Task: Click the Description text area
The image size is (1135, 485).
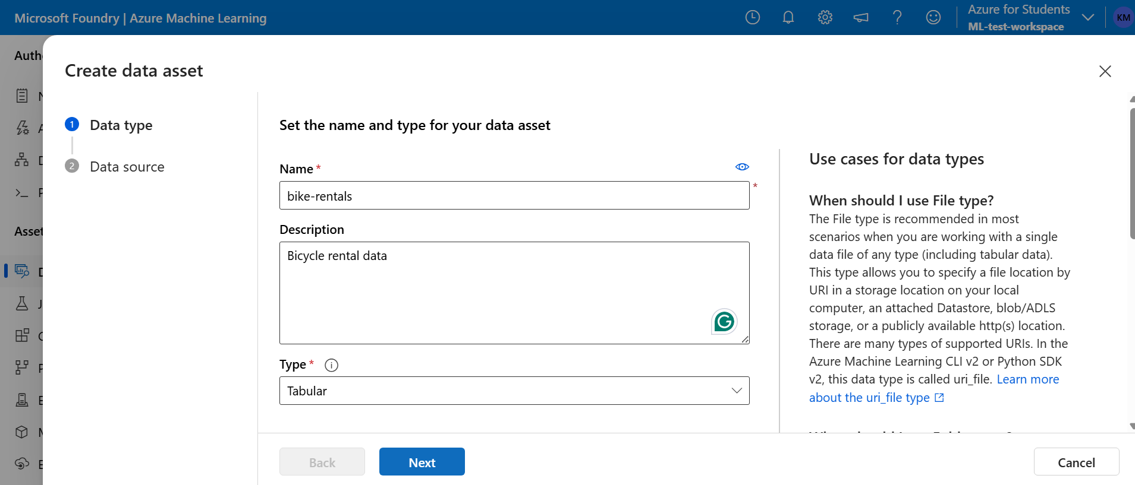Action: tap(514, 293)
